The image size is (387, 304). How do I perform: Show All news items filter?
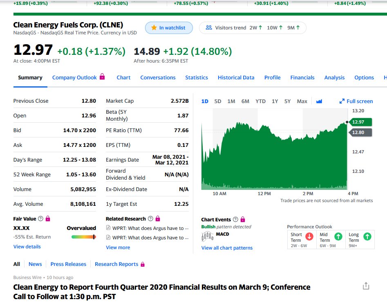click(16, 264)
